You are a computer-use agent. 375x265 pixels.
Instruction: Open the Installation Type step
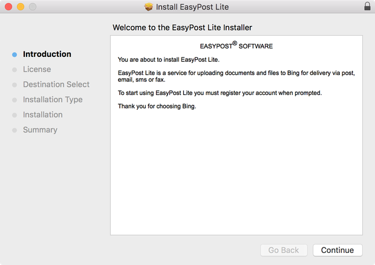click(x=53, y=99)
